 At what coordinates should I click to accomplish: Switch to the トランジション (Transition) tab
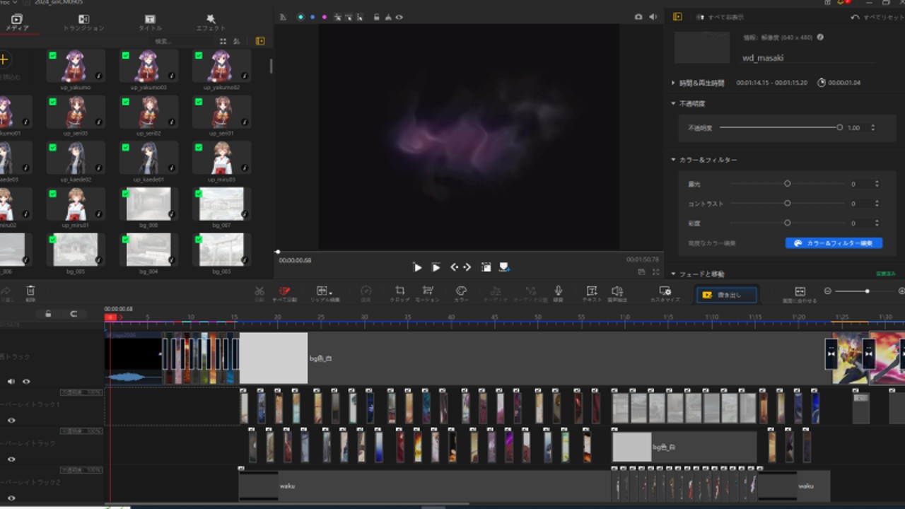point(83,23)
